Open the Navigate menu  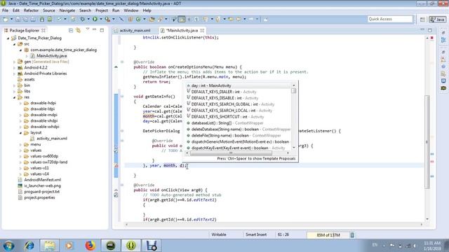click(67, 10)
